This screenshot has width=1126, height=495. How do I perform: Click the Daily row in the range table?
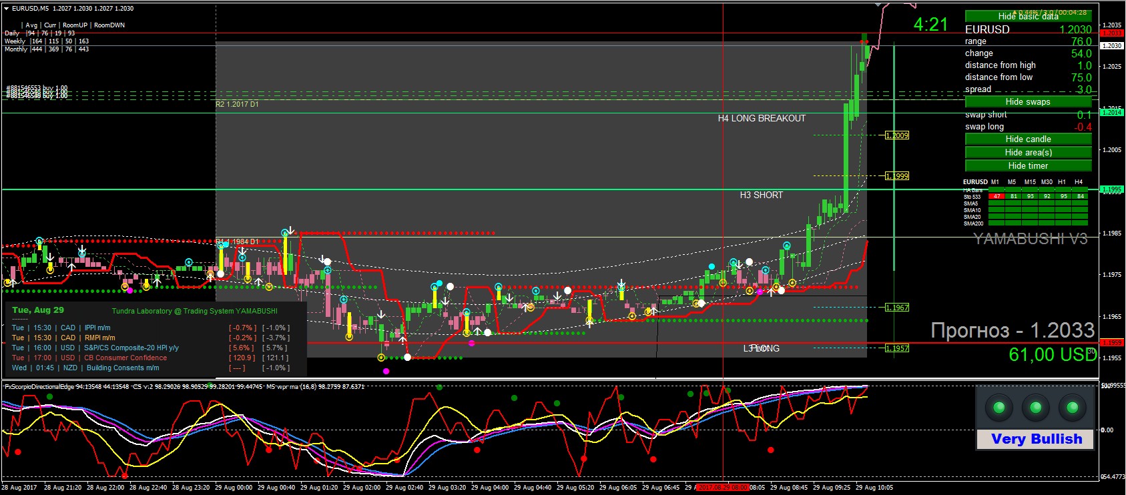point(40,33)
